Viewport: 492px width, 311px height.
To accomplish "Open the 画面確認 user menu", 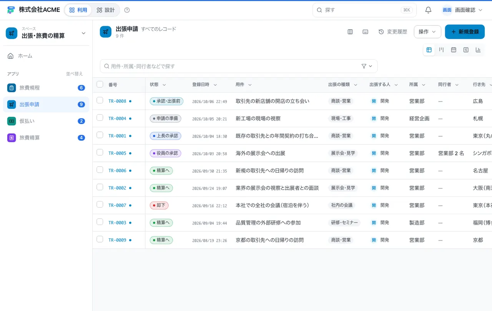I will [462, 10].
